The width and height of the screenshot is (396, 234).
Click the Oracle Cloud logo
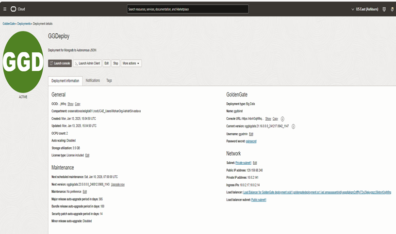(17, 9)
